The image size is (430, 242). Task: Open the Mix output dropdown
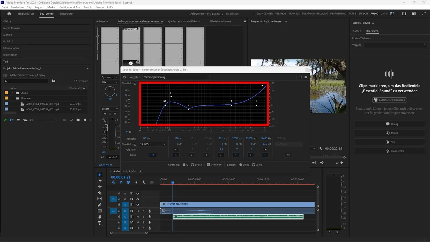pyautogui.click(x=110, y=82)
